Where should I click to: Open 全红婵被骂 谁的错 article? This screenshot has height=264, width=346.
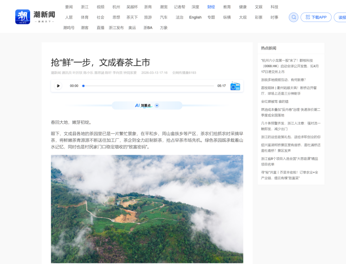275,102
